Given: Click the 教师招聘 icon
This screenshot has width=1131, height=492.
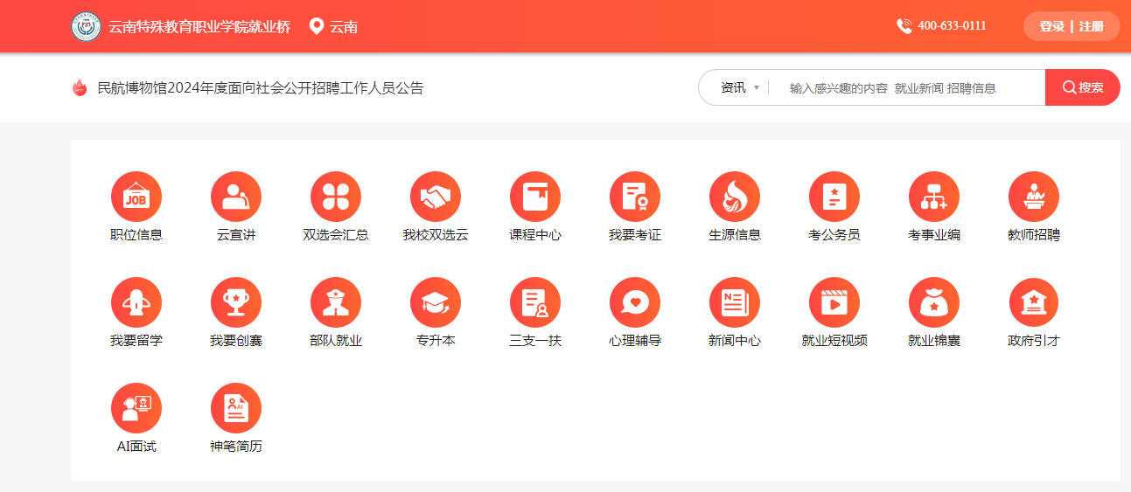Looking at the screenshot, I should 1033,197.
